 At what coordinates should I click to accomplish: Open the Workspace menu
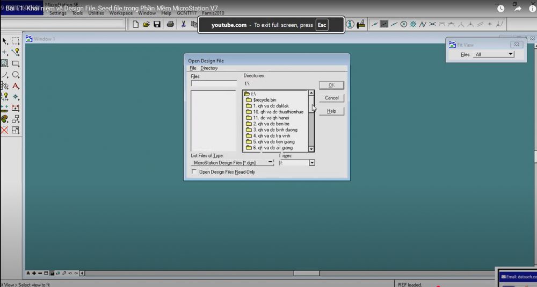[121, 13]
